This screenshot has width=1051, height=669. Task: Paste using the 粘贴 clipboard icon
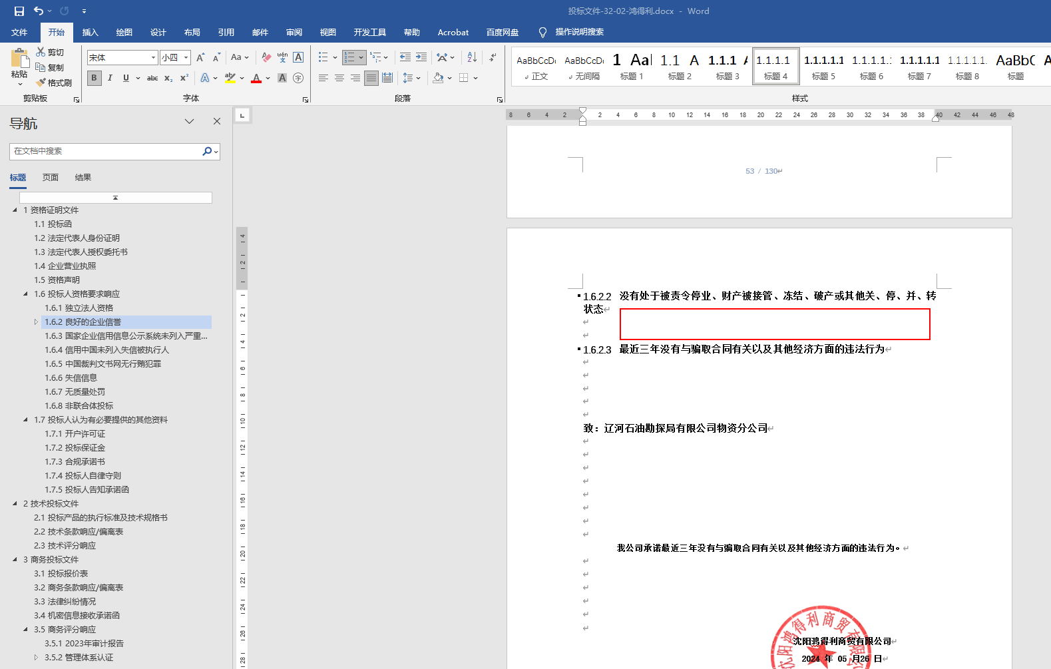(19, 58)
